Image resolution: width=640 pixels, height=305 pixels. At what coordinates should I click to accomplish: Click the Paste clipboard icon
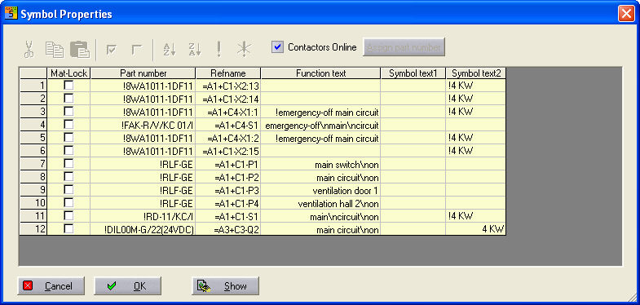click(x=80, y=49)
